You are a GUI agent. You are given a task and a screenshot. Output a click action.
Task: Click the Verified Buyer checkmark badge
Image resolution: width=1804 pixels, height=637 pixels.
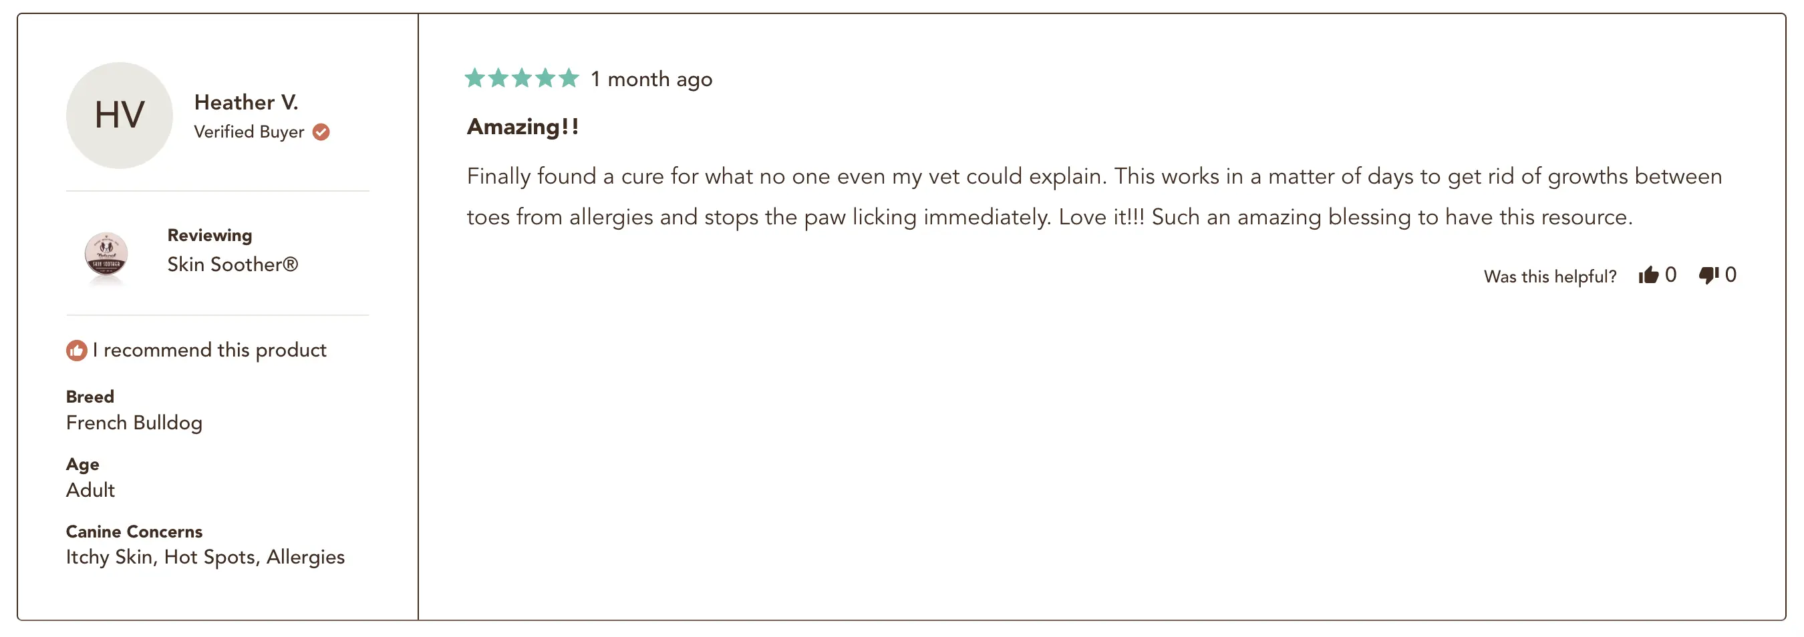[321, 132]
